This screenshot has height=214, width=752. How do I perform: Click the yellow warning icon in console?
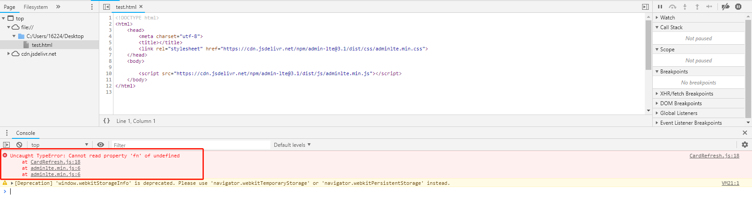(5, 183)
